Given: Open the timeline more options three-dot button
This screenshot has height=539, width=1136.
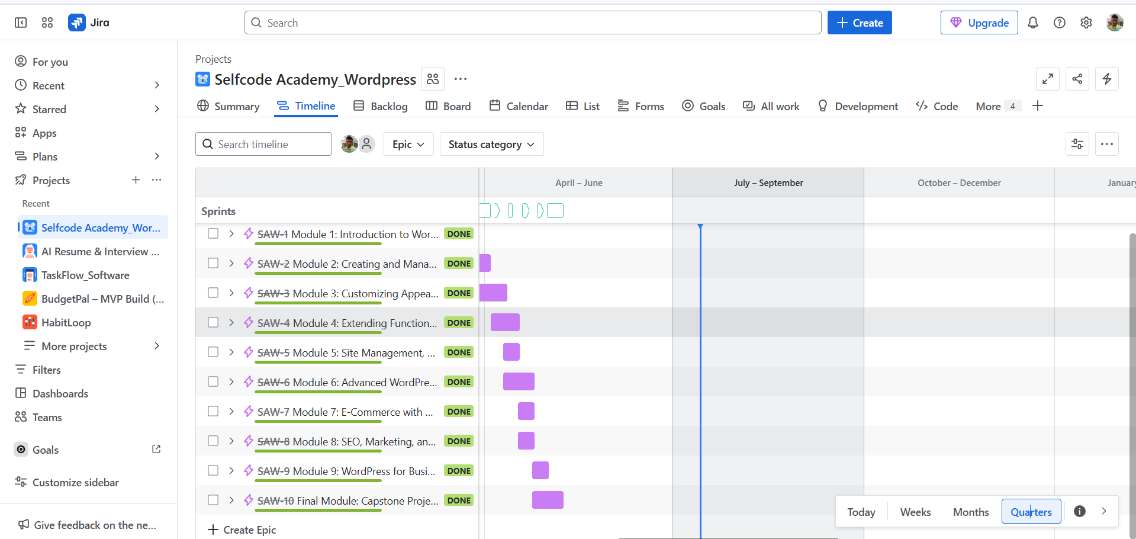Looking at the screenshot, I should 1107,144.
